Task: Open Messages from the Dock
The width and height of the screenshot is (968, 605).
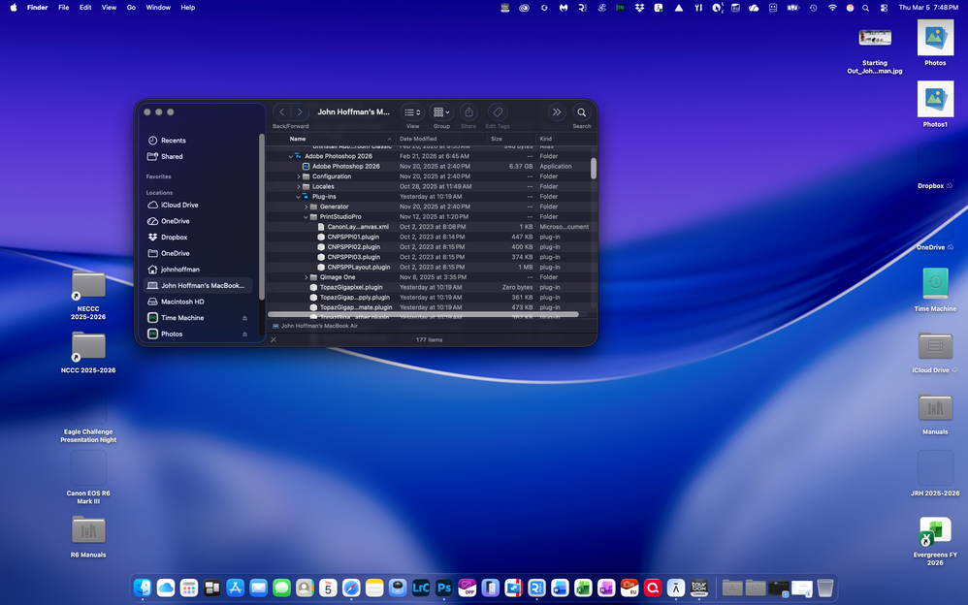Action: (x=281, y=588)
